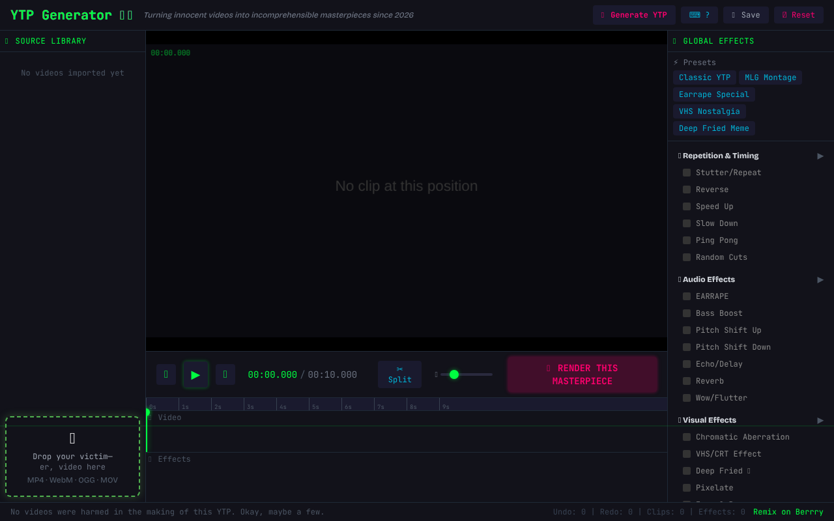Open keyboard shortcuts help button

pyautogui.click(x=699, y=15)
